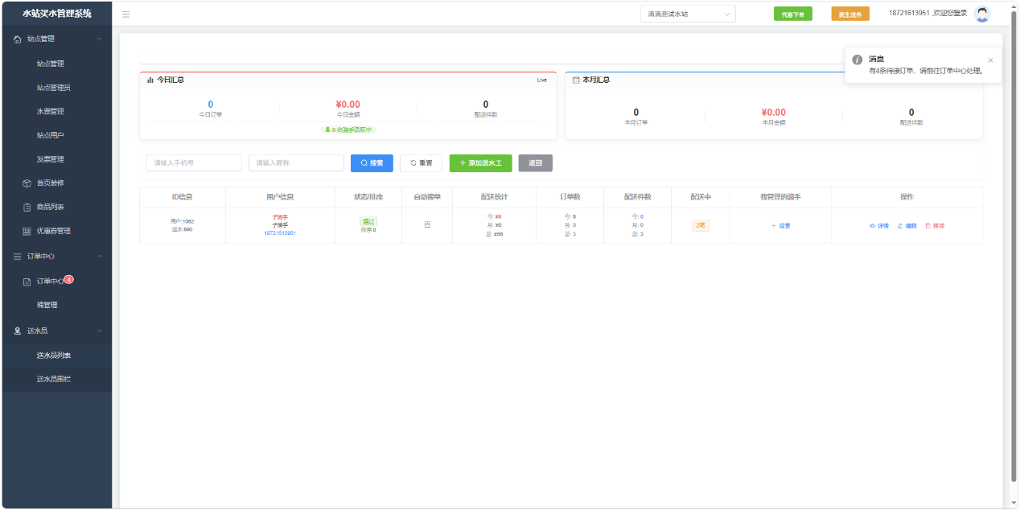Click the info icon in 消息 notification

click(858, 60)
